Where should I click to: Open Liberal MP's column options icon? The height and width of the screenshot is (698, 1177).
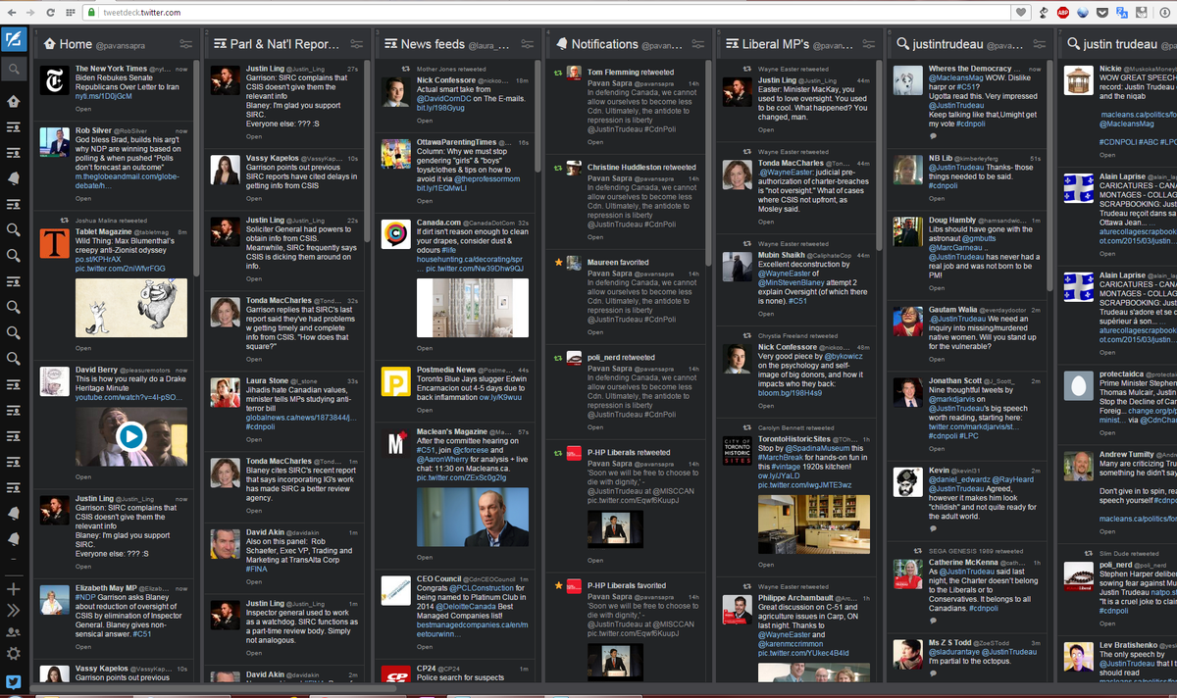tap(869, 44)
